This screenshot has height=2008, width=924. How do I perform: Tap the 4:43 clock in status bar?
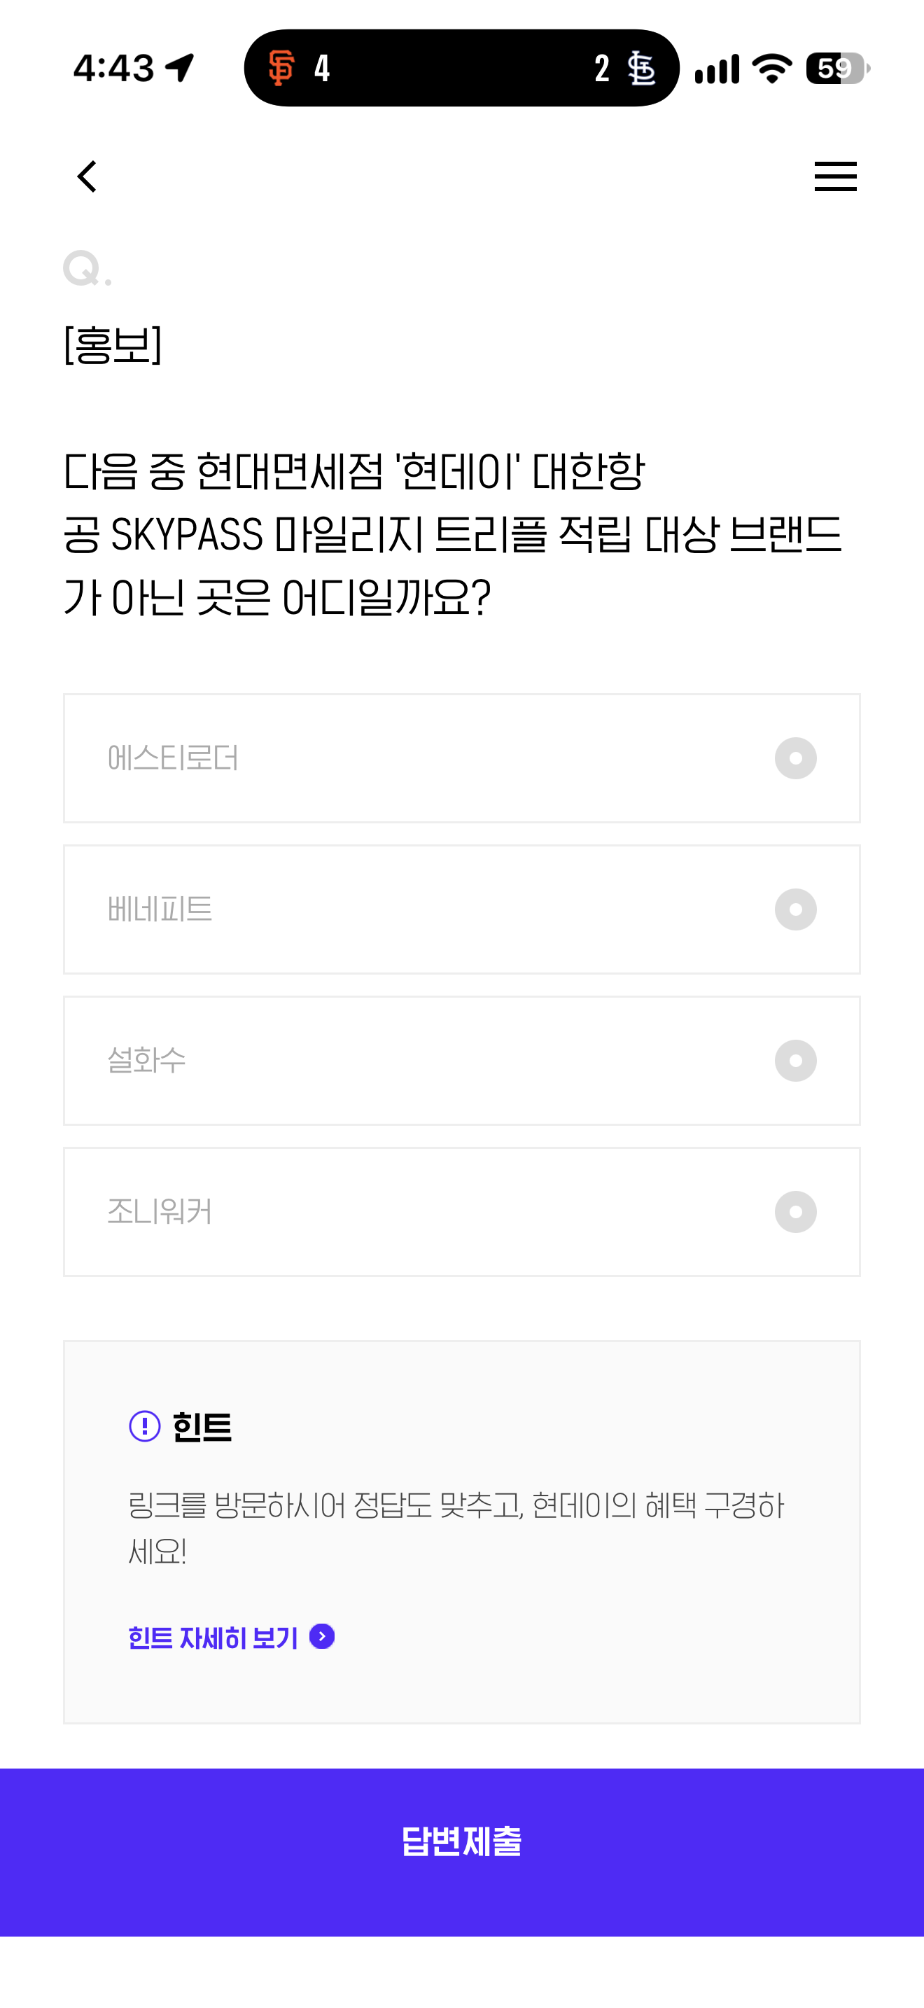click(x=113, y=69)
